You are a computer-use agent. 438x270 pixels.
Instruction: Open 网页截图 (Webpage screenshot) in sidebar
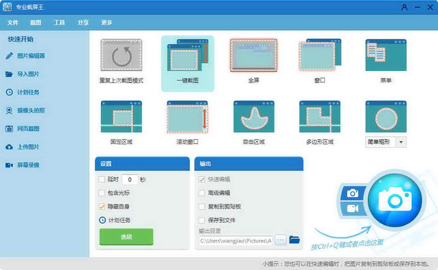28,128
